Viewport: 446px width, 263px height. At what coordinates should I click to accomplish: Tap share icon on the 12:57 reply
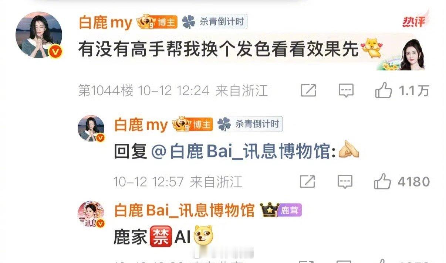307,181
